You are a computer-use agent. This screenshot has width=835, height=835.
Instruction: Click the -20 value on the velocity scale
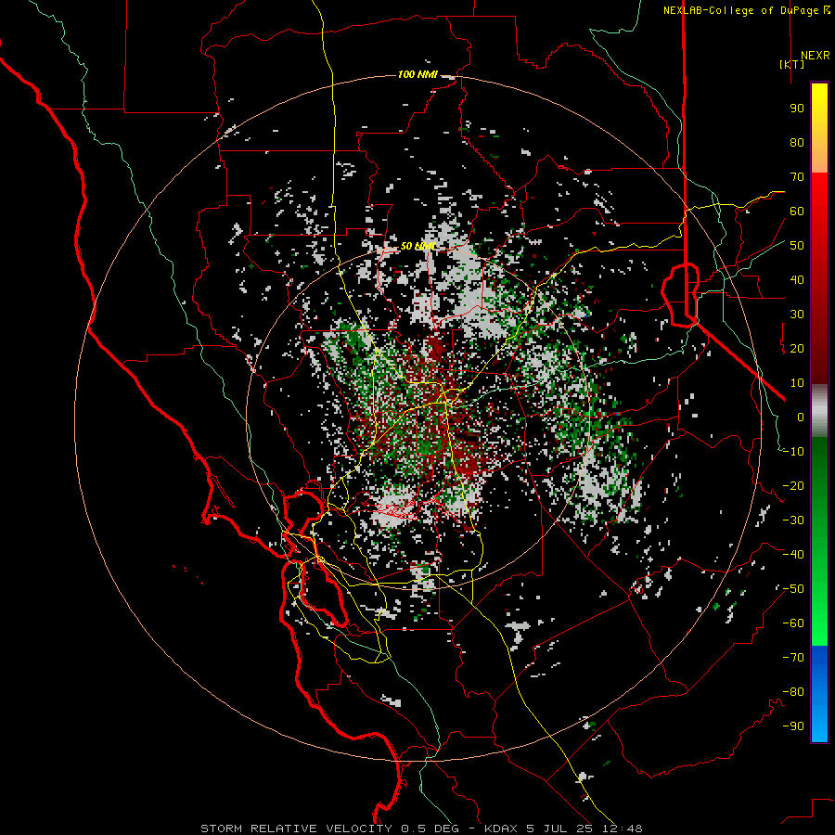coord(793,486)
